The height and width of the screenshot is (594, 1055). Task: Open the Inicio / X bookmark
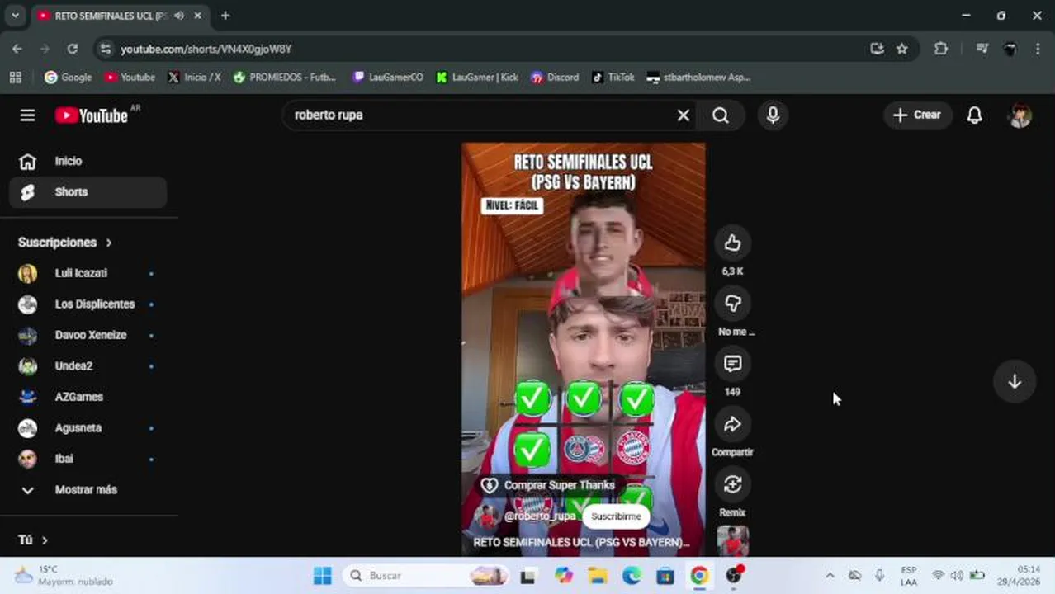195,78
